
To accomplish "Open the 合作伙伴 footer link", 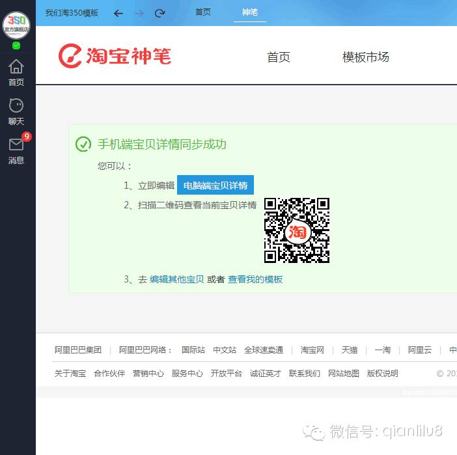I will coord(109,374).
